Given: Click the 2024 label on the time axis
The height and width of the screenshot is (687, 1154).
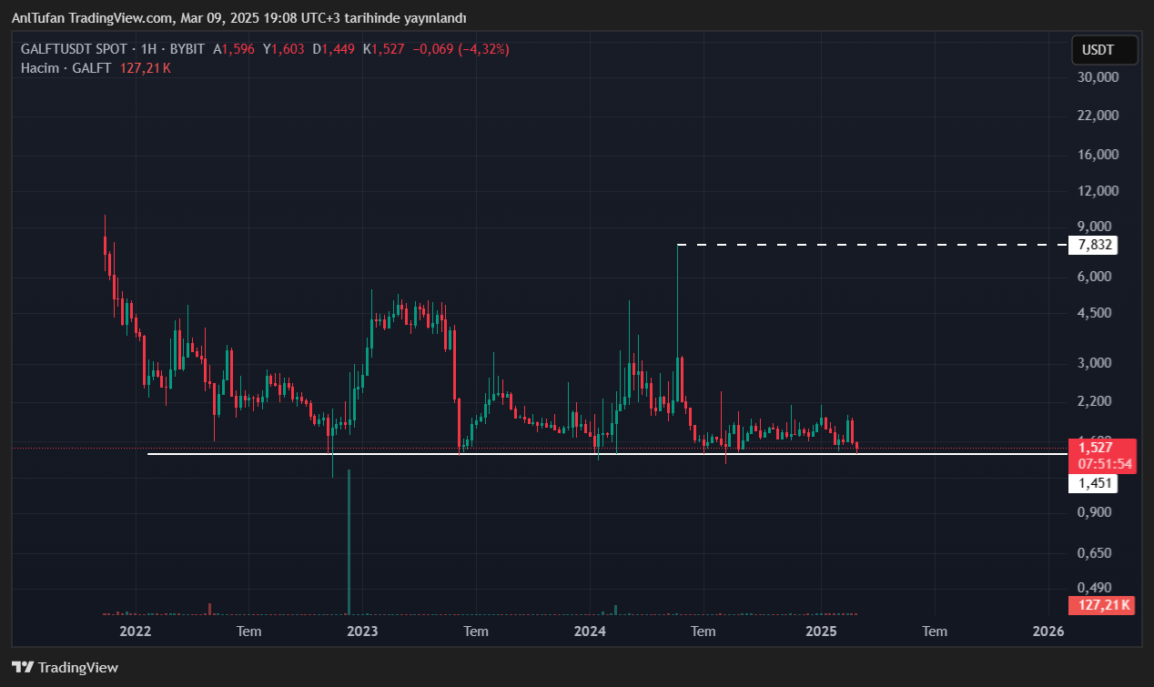Looking at the screenshot, I should [x=591, y=631].
